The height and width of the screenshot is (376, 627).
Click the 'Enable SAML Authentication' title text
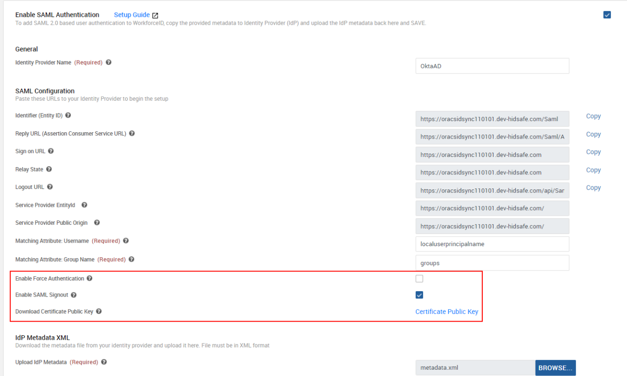(x=57, y=15)
